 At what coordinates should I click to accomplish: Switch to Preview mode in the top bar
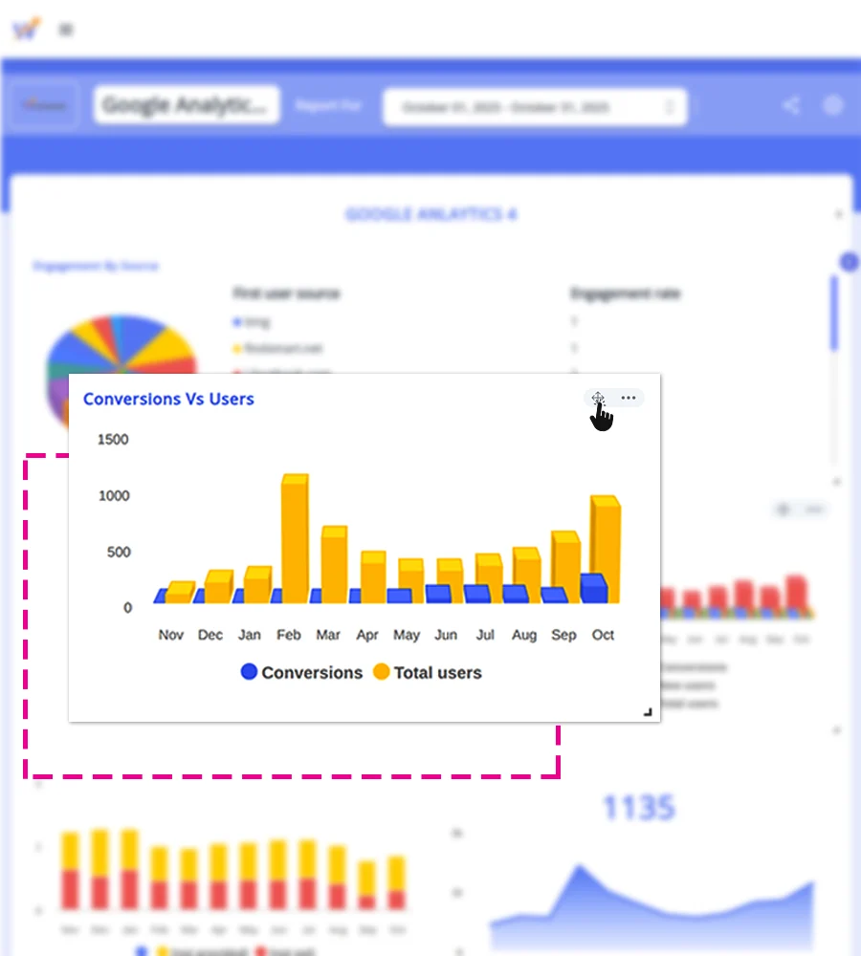click(x=43, y=105)
